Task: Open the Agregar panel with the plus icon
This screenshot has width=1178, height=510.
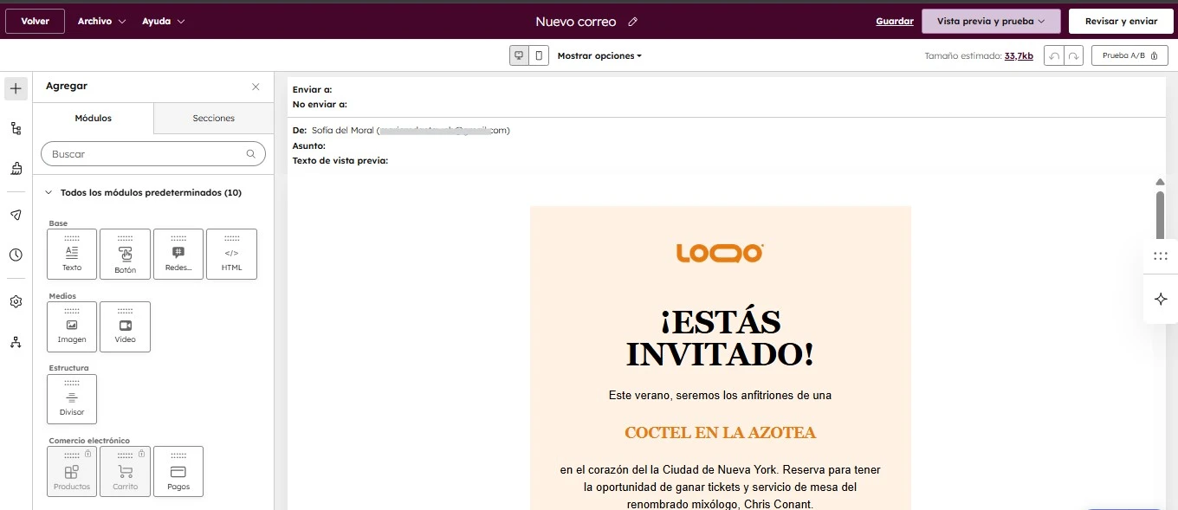Action: [x=15, y=87]
